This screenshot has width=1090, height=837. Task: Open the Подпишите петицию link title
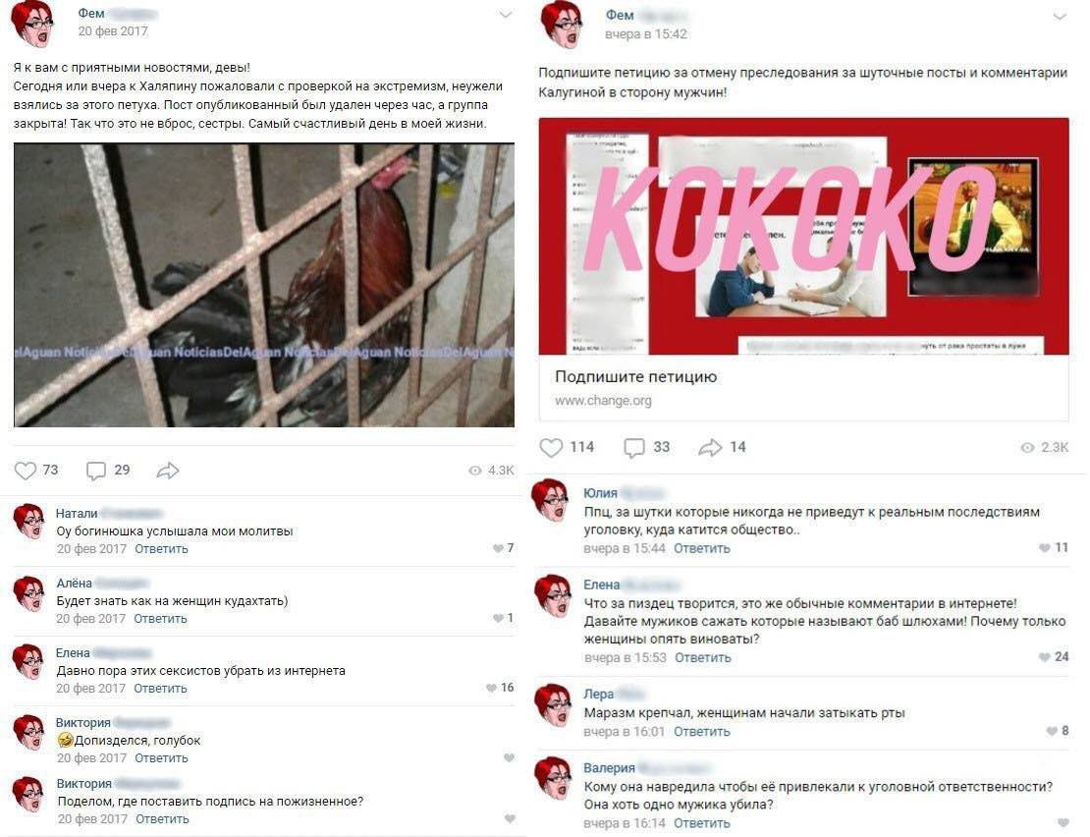[x=635, y=377]
